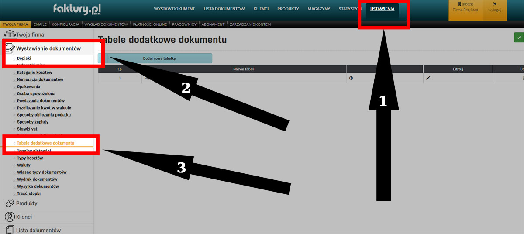Click the wyloguj logout link
Viewport: 524px width, 234px height.
(x=494, y=10)
